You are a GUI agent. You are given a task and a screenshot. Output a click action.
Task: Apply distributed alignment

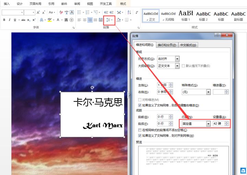[x=101, y=20]
